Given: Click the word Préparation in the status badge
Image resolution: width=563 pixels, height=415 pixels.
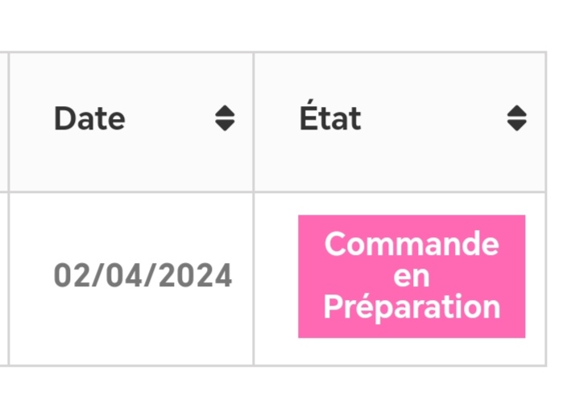Looking at the screenshot, I should [x=412, y=307].
